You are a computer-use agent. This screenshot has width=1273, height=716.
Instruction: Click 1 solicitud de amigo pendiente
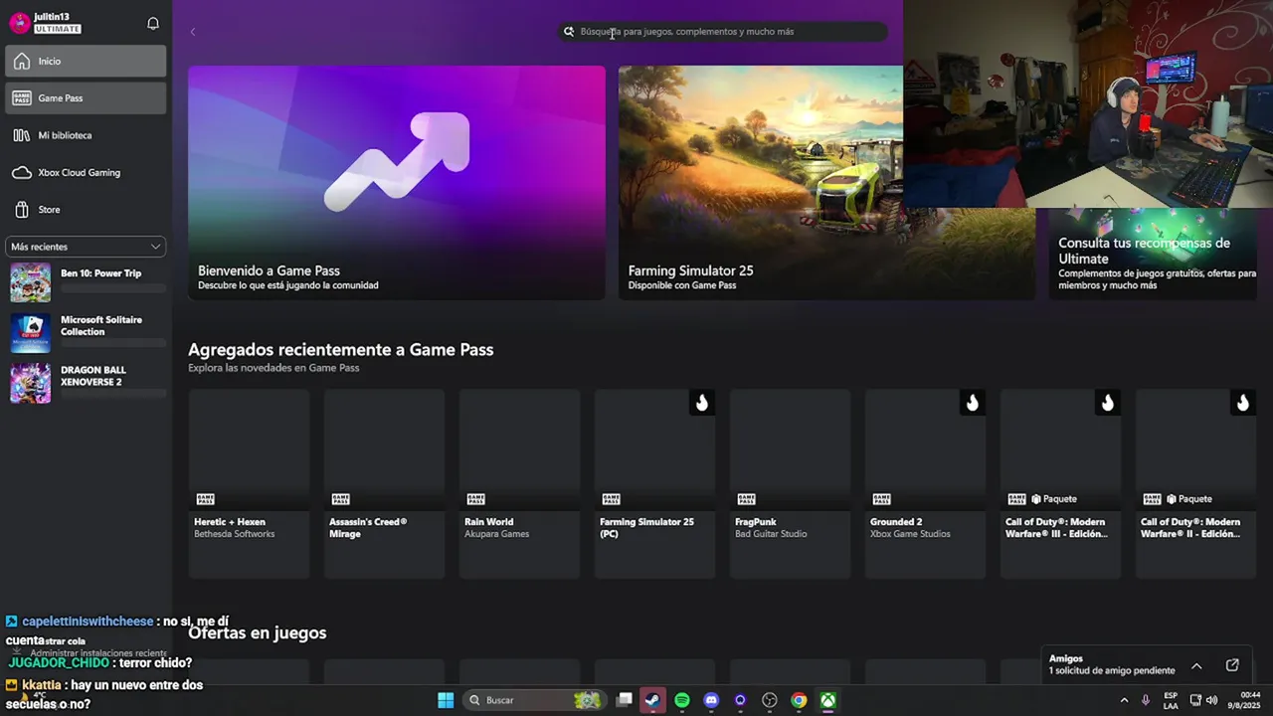[x=1112, y=671]
